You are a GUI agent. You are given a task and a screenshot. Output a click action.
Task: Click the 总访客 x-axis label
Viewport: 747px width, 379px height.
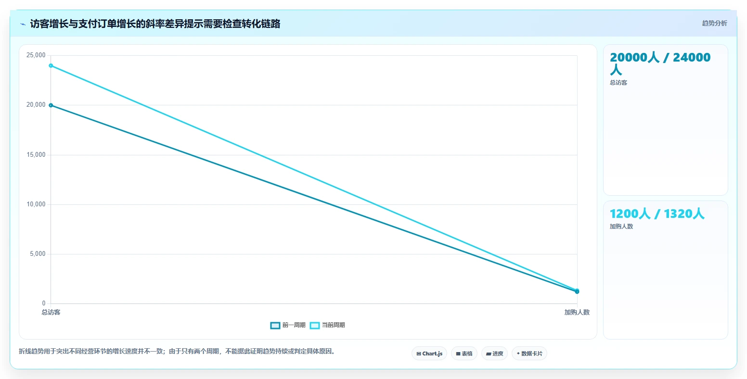[x=51, y=312]
